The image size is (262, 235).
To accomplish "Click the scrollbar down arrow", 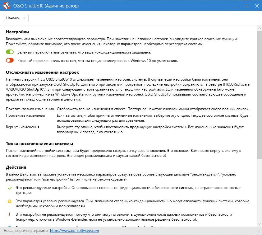I will point(259,224).
